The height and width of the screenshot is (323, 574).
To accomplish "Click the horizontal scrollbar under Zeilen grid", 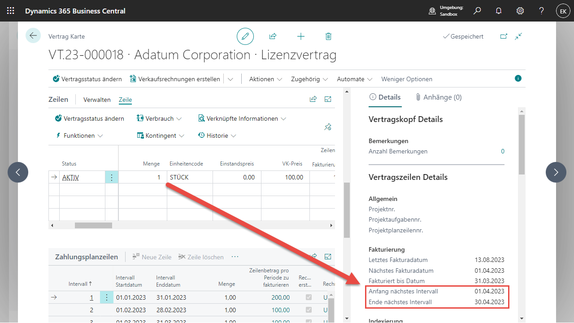I will pos(93,225).
